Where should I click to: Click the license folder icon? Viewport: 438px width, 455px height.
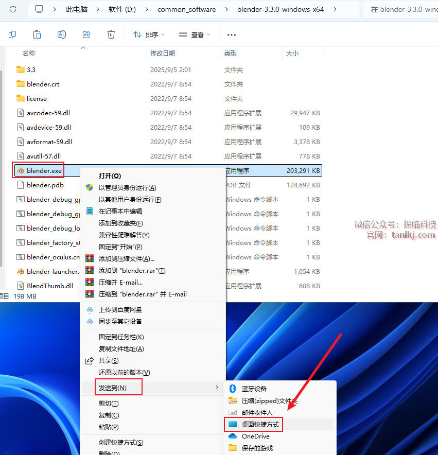click(21, 98)
